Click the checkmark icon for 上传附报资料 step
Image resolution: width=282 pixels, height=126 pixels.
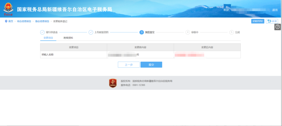(91, 32)
